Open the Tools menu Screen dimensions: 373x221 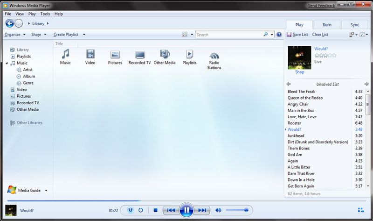pyautogui.click(x=45, y=14)
